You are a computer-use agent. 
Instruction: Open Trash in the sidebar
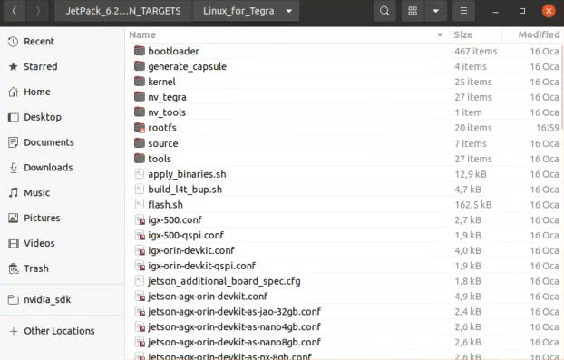tap(62, 268)
